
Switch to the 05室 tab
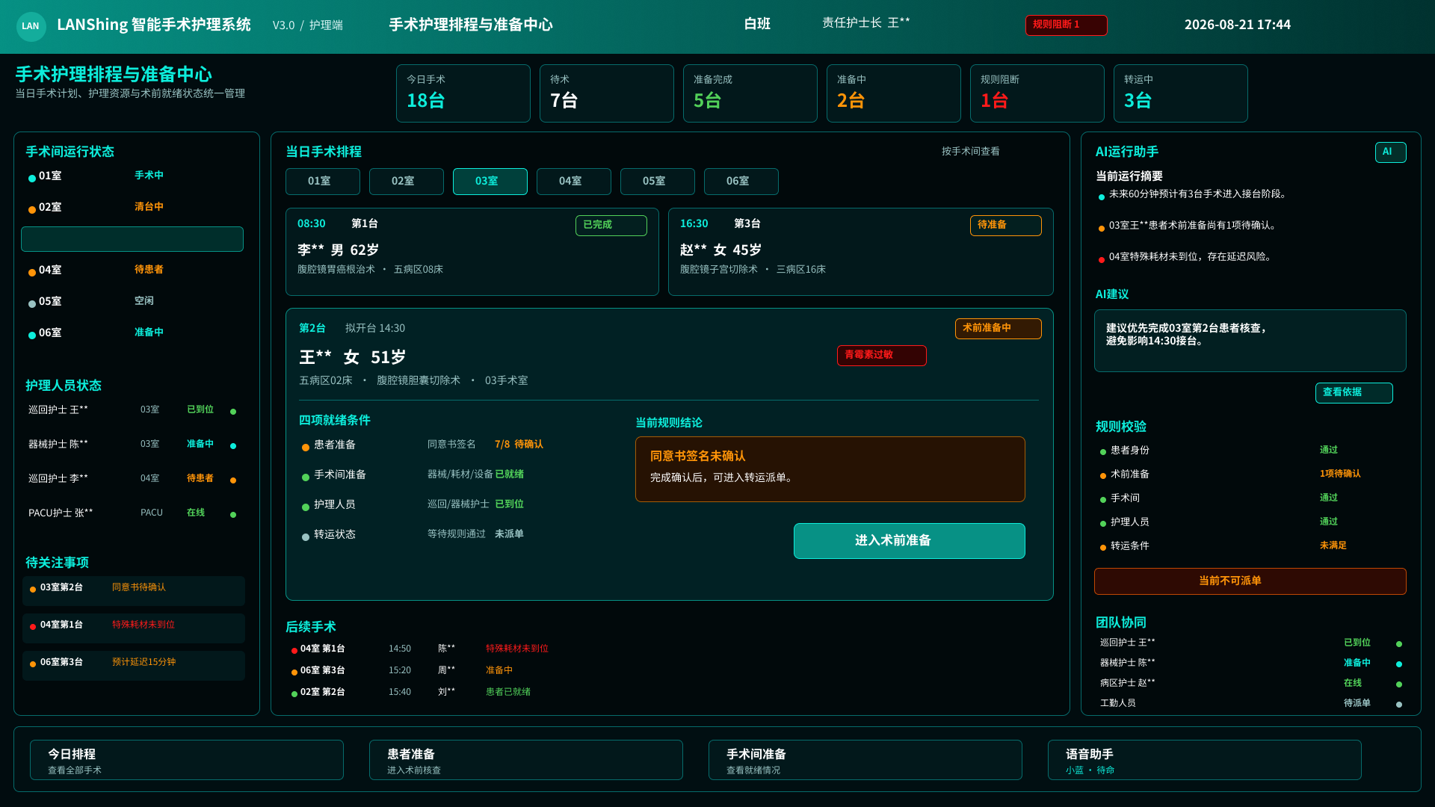tap(657, 182)
